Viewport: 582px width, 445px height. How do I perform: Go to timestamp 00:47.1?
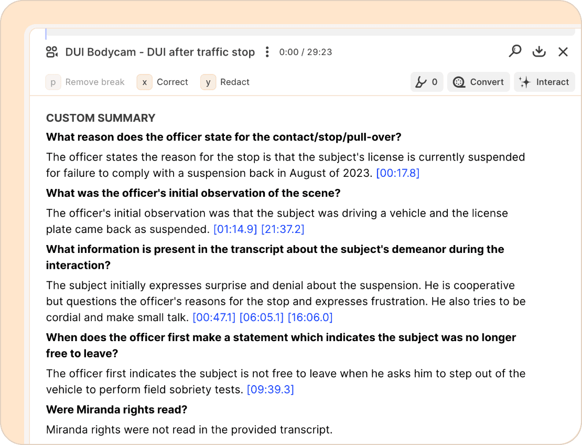click(214, 317)
